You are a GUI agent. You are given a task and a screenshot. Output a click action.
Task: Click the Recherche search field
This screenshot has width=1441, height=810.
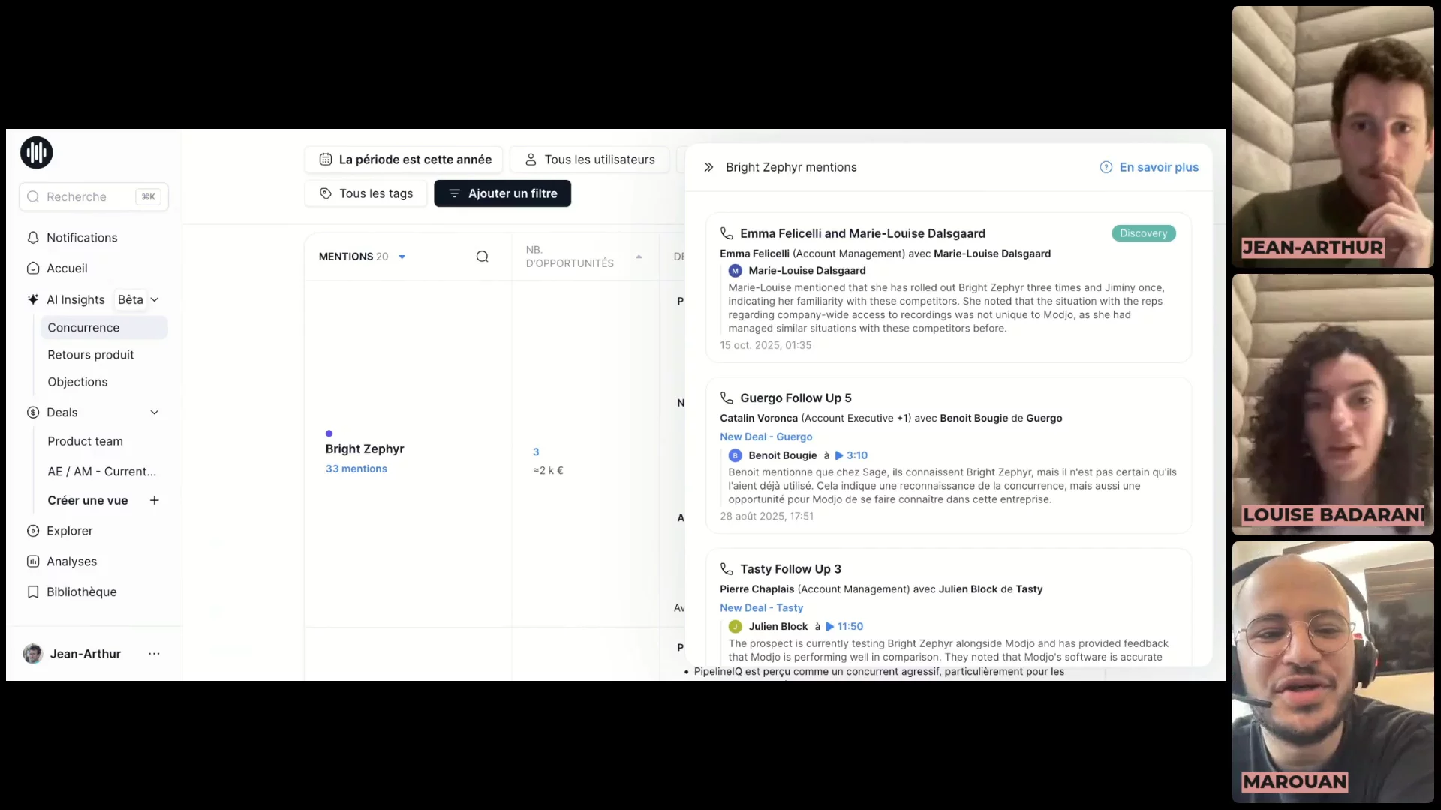coord(83,197)
